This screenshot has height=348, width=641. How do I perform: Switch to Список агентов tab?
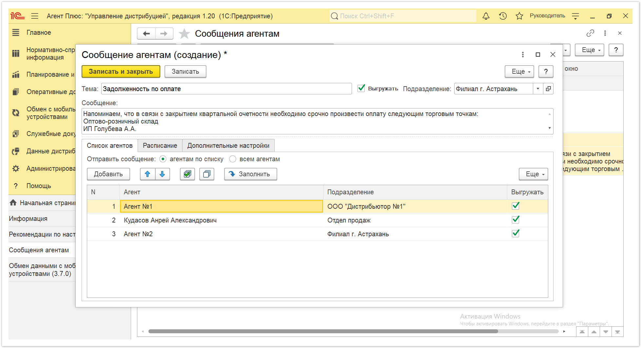point(110,145)
